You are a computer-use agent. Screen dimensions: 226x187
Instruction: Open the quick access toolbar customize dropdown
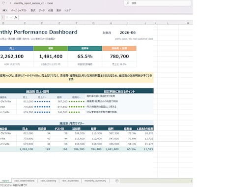point(10,3)
